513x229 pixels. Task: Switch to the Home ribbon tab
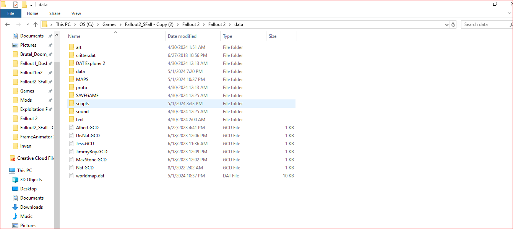[32, 13]
